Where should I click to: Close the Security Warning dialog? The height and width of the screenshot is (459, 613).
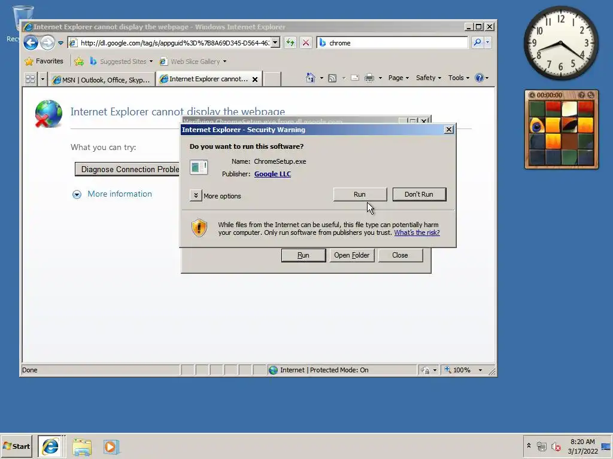449,130
